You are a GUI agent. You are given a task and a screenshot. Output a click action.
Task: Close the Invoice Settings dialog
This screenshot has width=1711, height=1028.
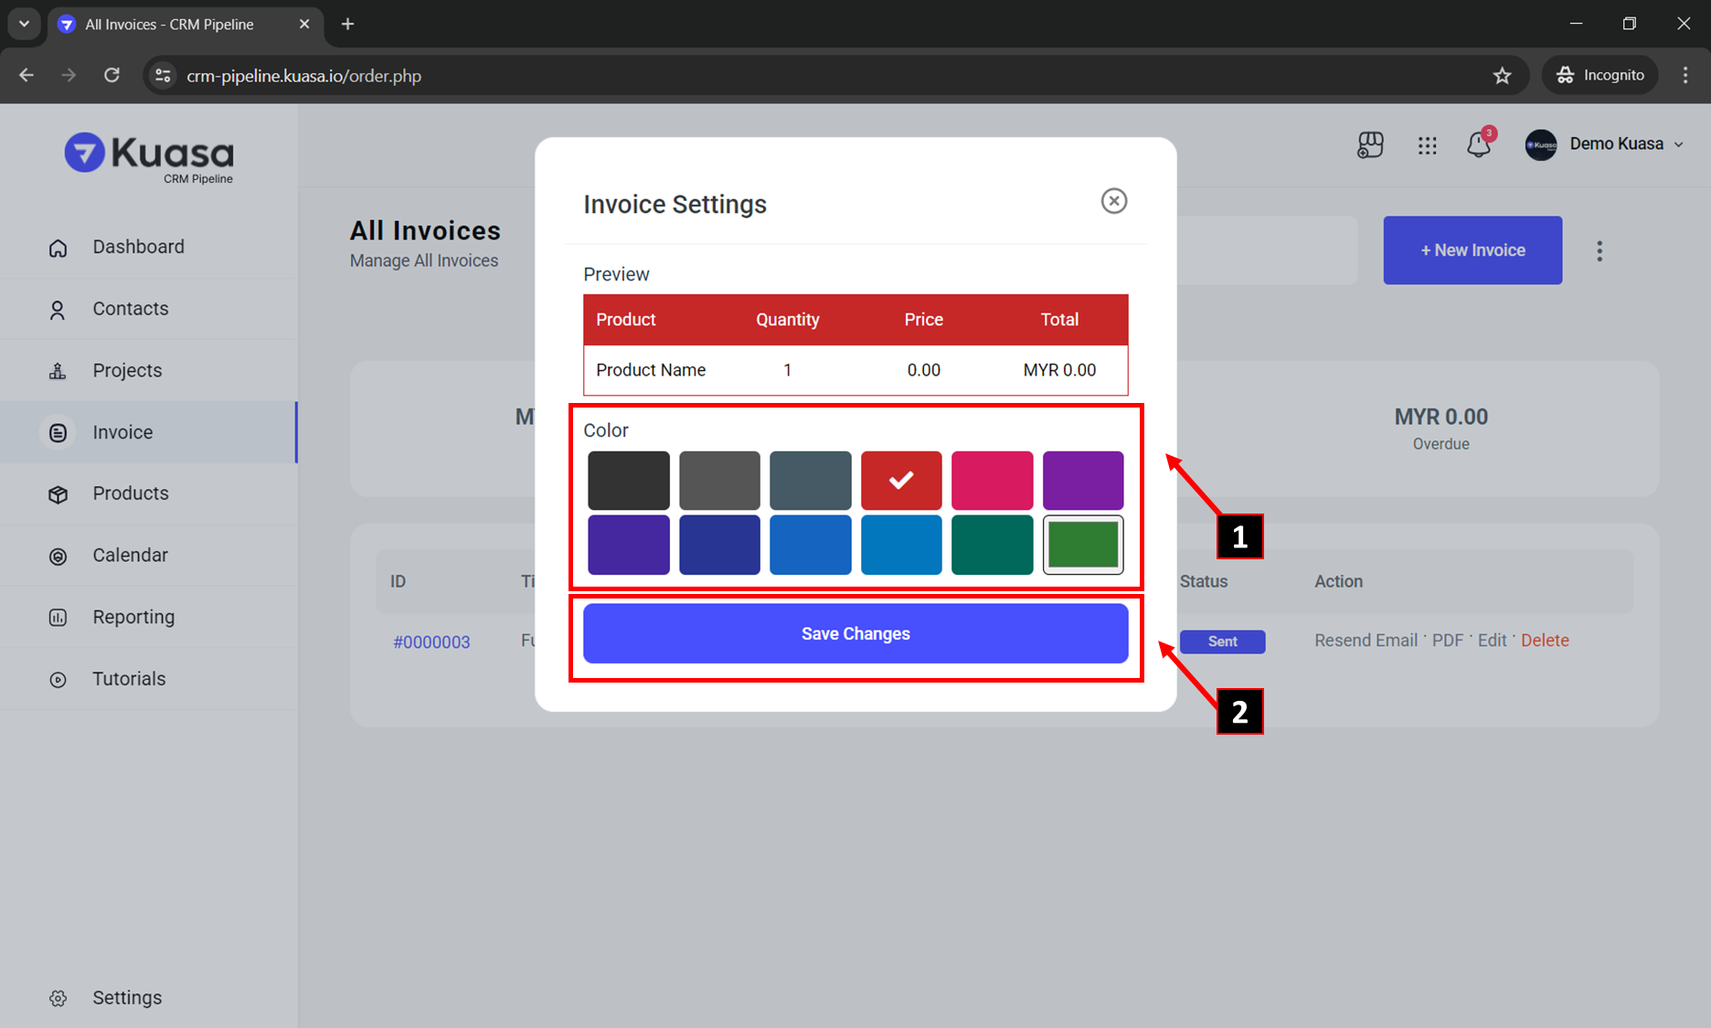pos(1113,201)
